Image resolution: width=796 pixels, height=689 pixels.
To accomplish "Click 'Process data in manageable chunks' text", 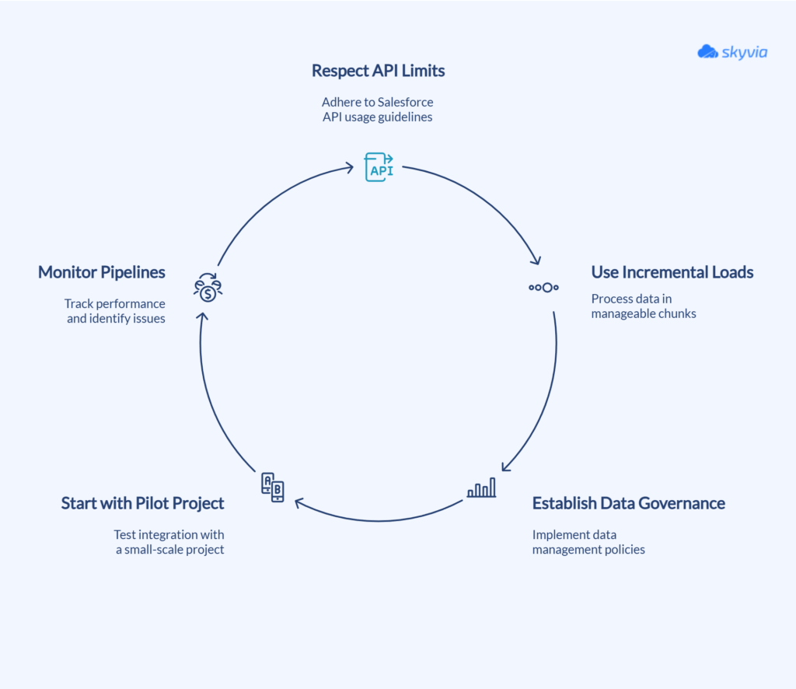I will [644, 306].
